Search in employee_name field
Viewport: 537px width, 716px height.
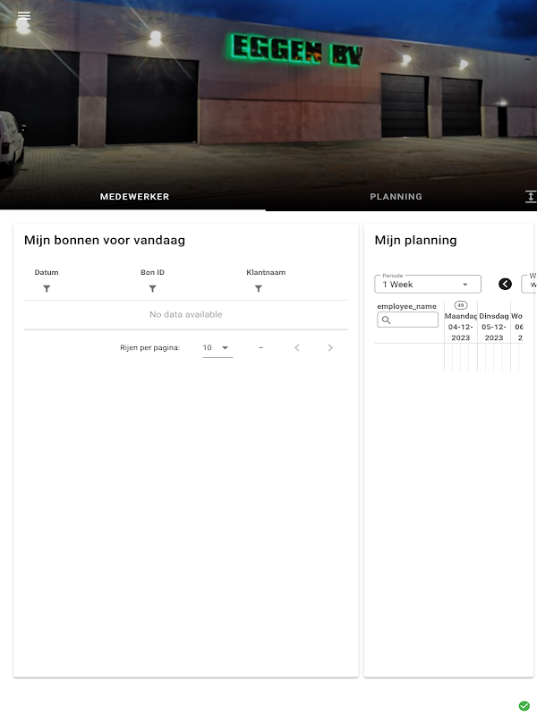click(x=408, y=320)
